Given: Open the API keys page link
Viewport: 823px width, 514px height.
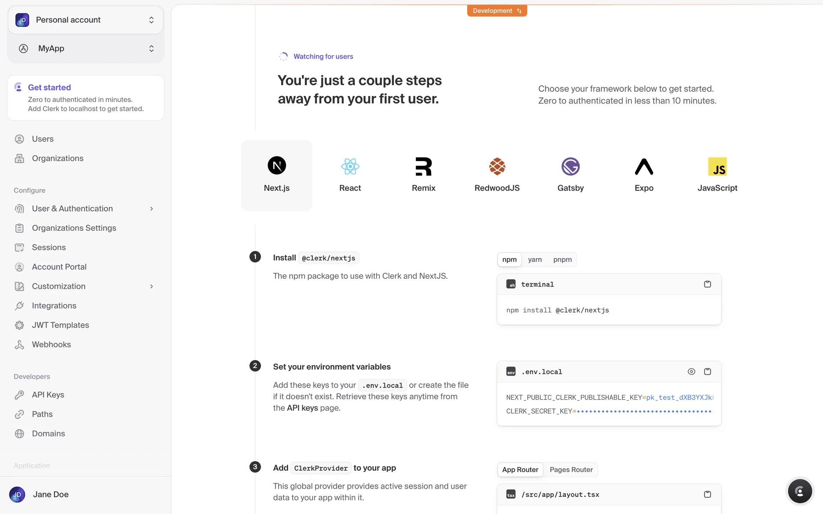Looking at the screenshot, I should [x=302, y=408].
